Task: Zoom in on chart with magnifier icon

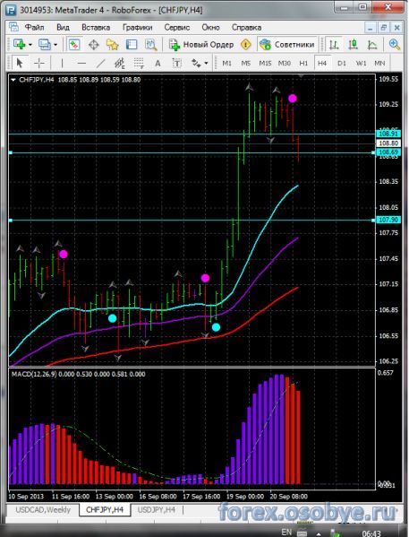Action: pos(395,45)
